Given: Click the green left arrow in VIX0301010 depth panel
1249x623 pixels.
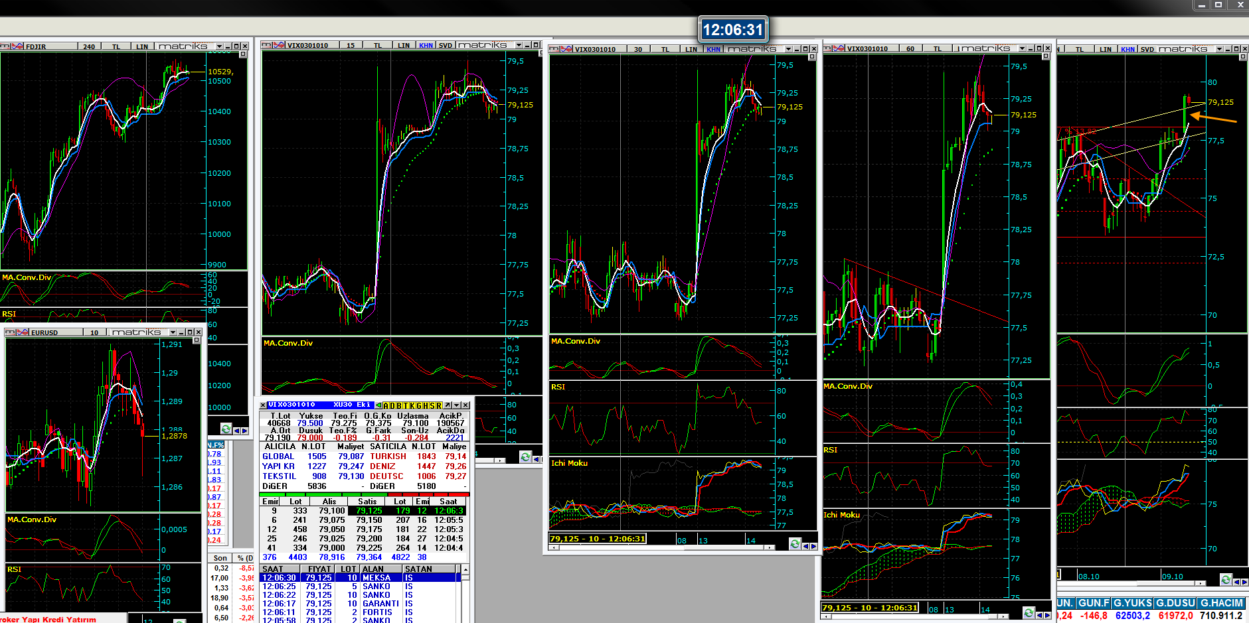Looking at the screenshot, I should (378, 405).
